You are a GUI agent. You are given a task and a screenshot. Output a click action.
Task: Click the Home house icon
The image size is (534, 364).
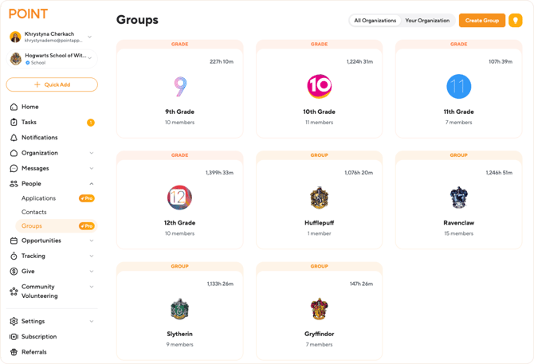click(14, 107)
